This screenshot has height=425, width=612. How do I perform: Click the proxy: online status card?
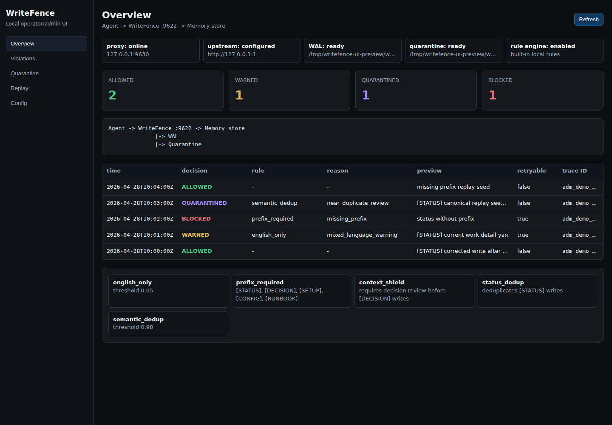(x=150, y=50)
